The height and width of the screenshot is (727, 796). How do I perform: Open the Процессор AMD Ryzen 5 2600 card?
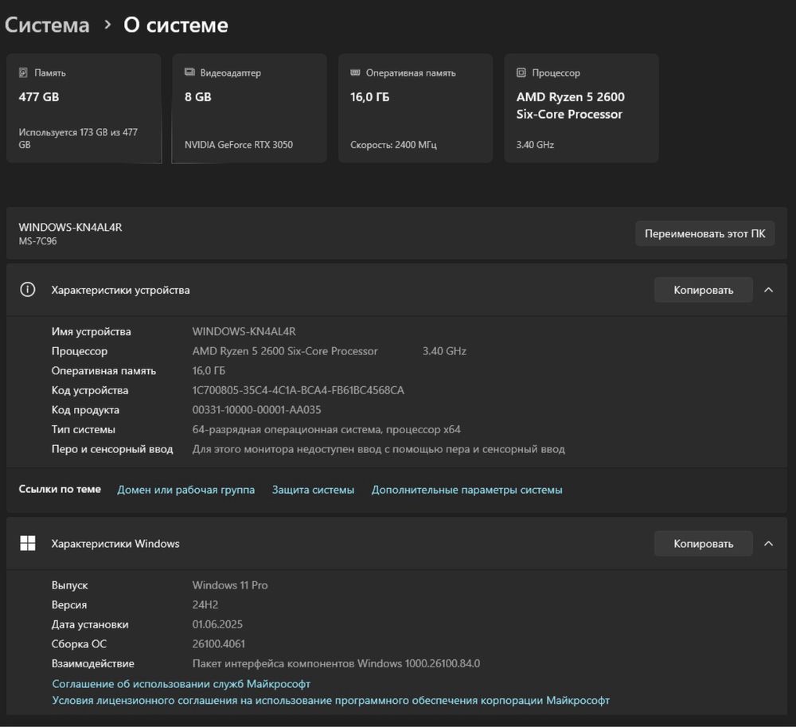pyautogui.click(x=581, y=108)
